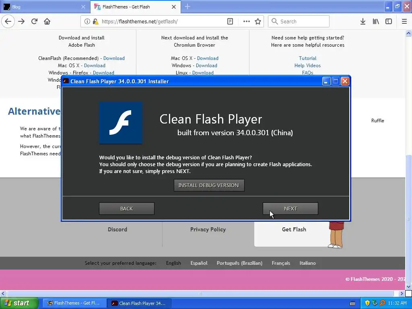Toggle reader view icon in address bar
Viewport: 412px width, 309px height.
230,21
